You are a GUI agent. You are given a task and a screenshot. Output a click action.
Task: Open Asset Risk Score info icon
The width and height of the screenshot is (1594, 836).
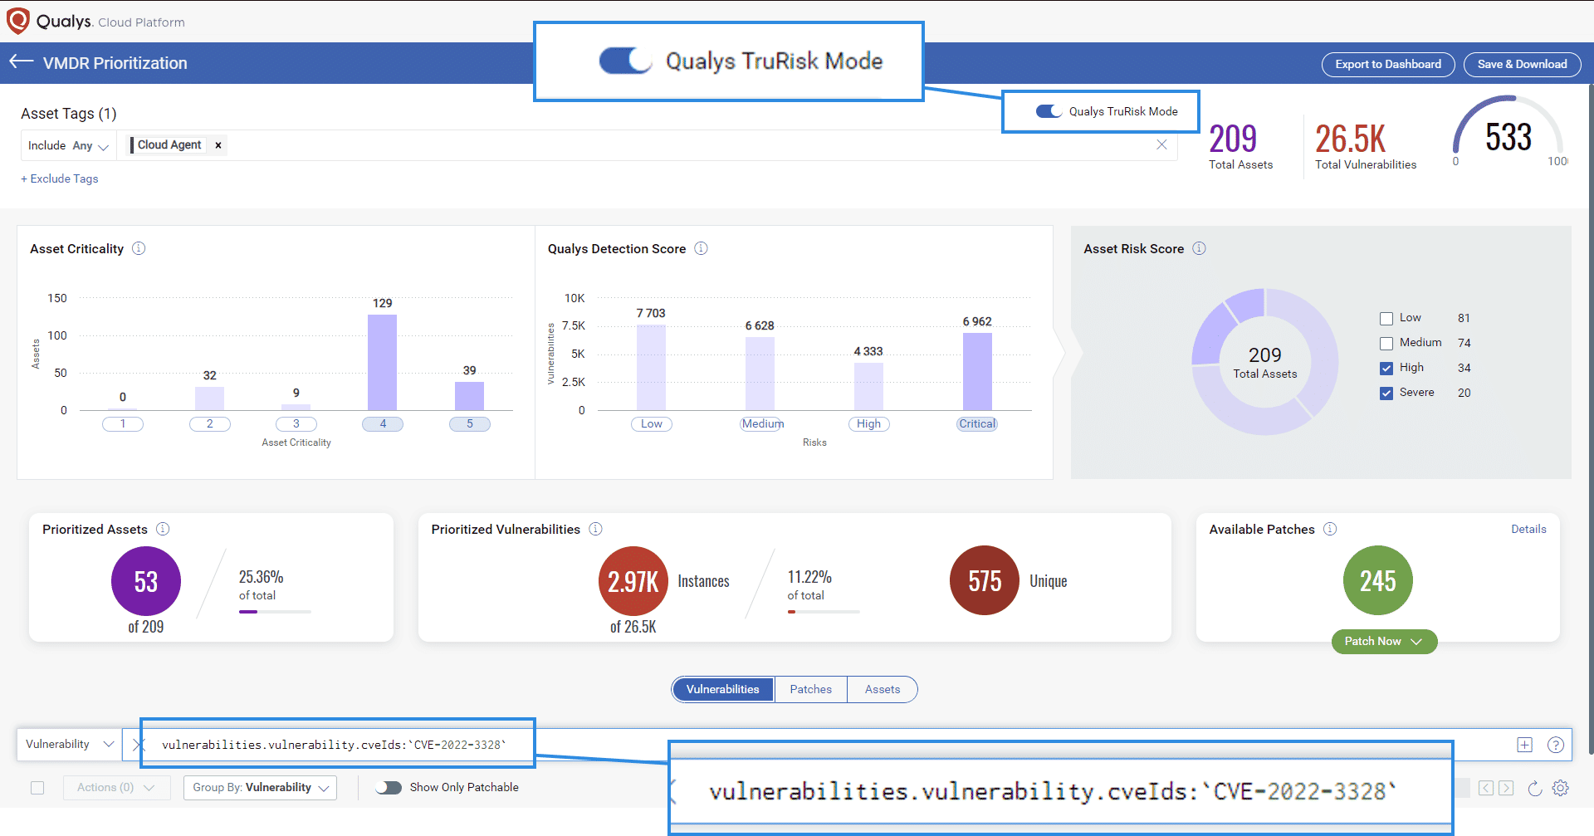[1199, 248]
